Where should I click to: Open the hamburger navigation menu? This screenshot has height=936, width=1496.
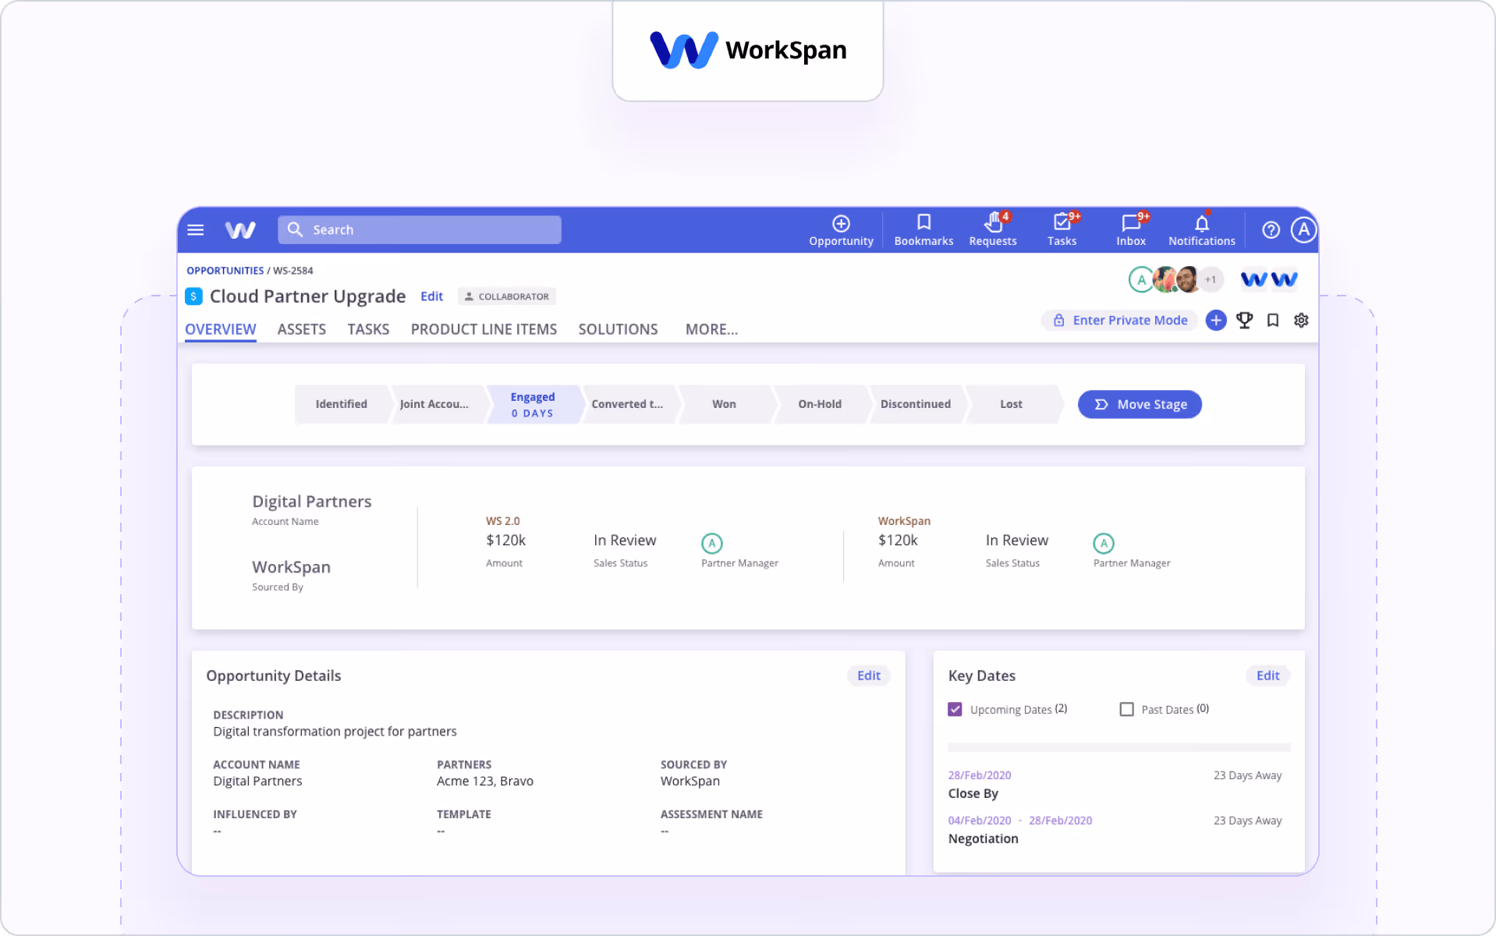196,230
